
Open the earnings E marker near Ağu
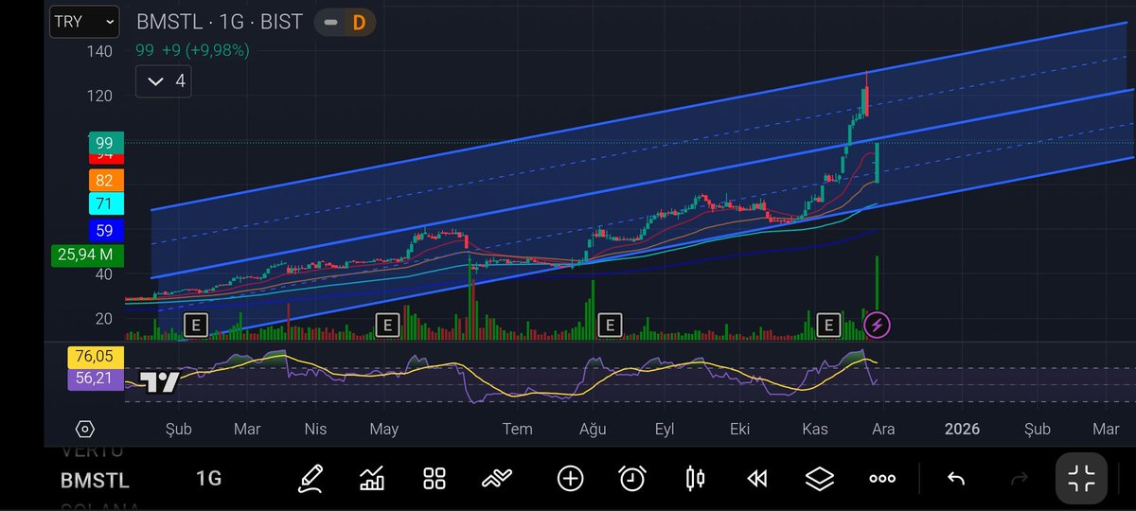tap(610, 326)
